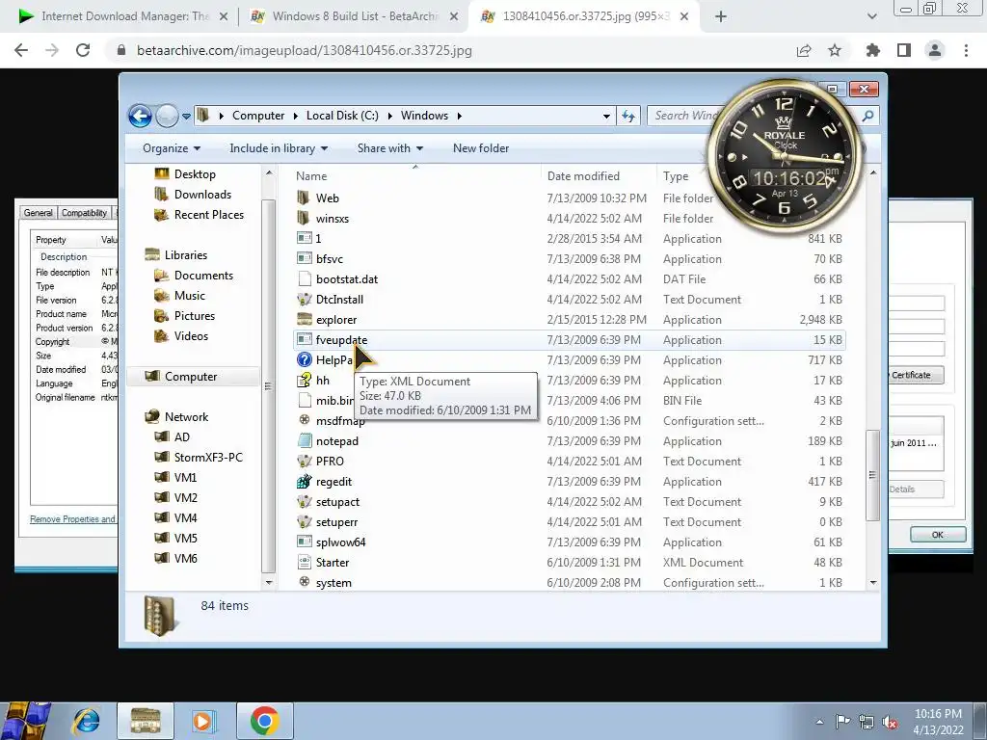The image size is (987, 740).
Task: Select the DtcInstall text document icon
Action: pyautogui.click(x=304, y=300)
